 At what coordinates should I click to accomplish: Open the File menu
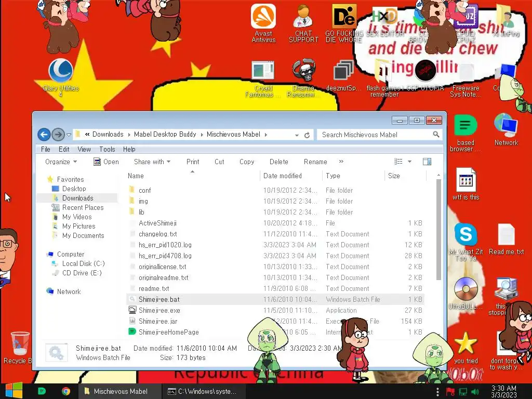tap(46, 149)
